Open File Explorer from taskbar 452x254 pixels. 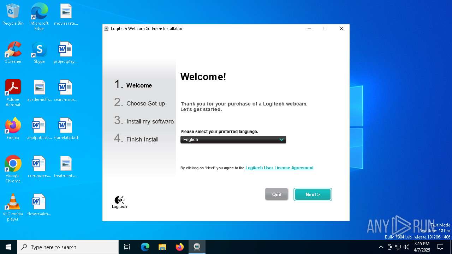[x=162, y=247]
